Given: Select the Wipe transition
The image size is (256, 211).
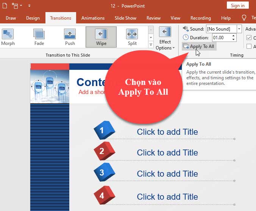Looking at the screenshot, I should click(101, 37).
